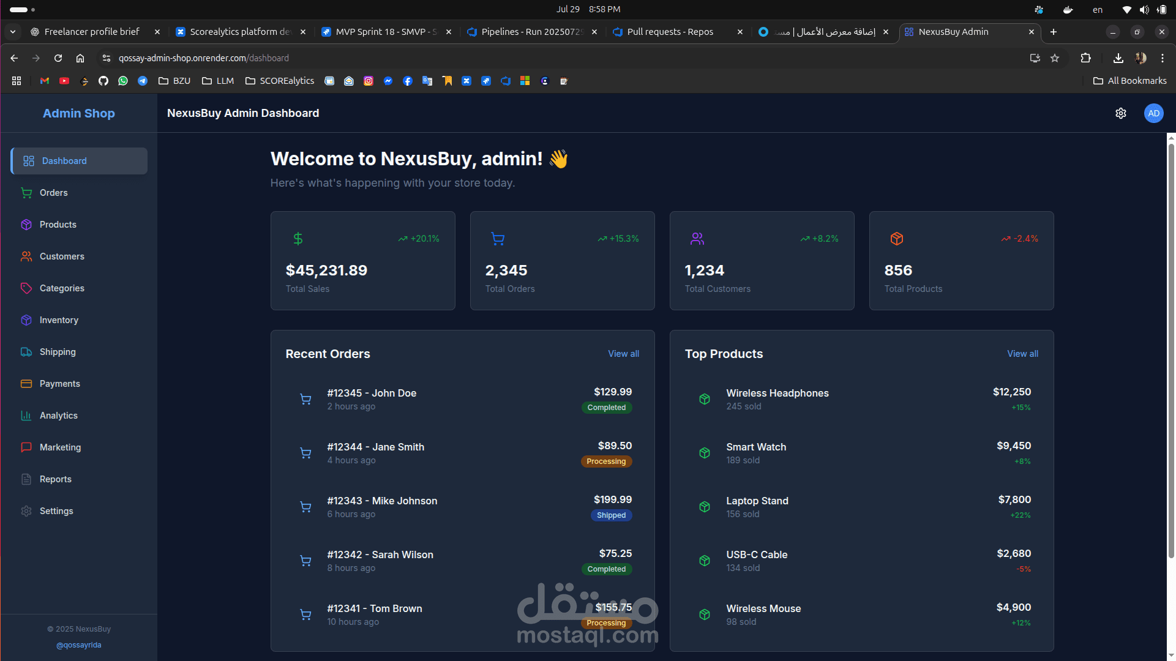The image size is (1176, 661).
Task: Click the Processing badge on order #12344
Action: [606, 461]
